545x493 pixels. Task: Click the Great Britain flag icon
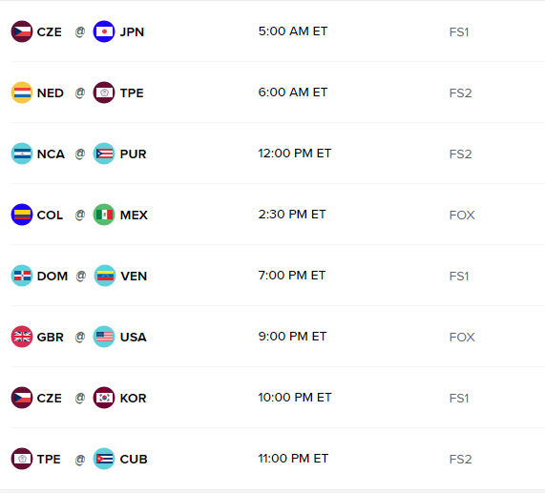coord(22,337)
